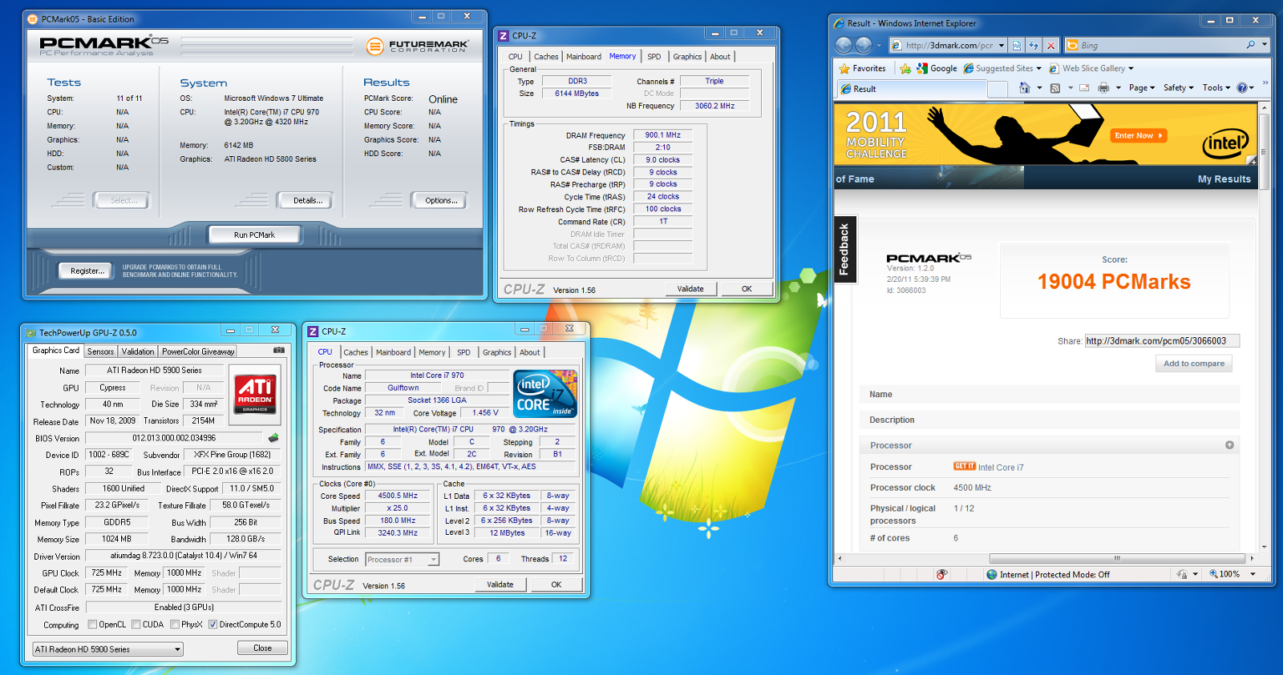
Task: Click the zoom level dropdown arrow beside 100%
Action: click(x=1253, y=574)
